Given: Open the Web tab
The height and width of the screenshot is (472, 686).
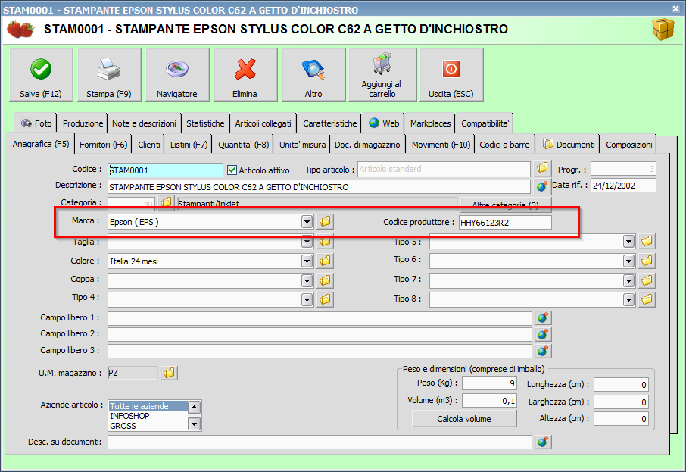Looking at the screenshot, I should pos(384,123).
